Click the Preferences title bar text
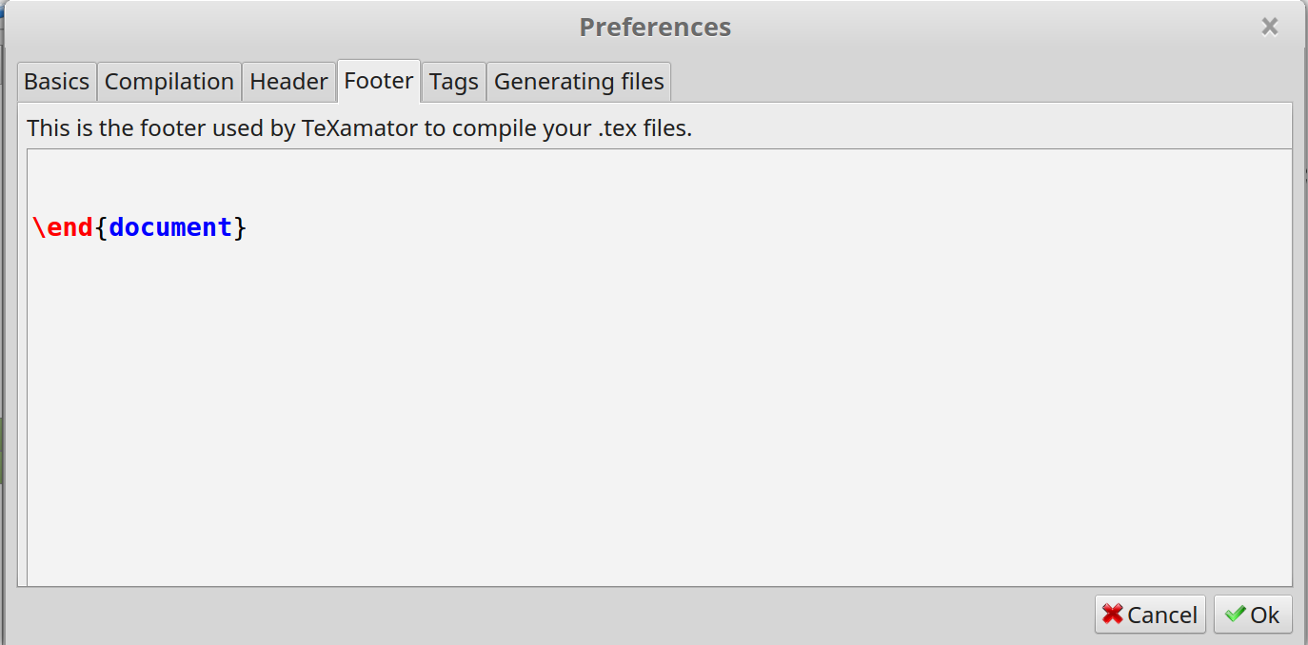 coord(655,27)
